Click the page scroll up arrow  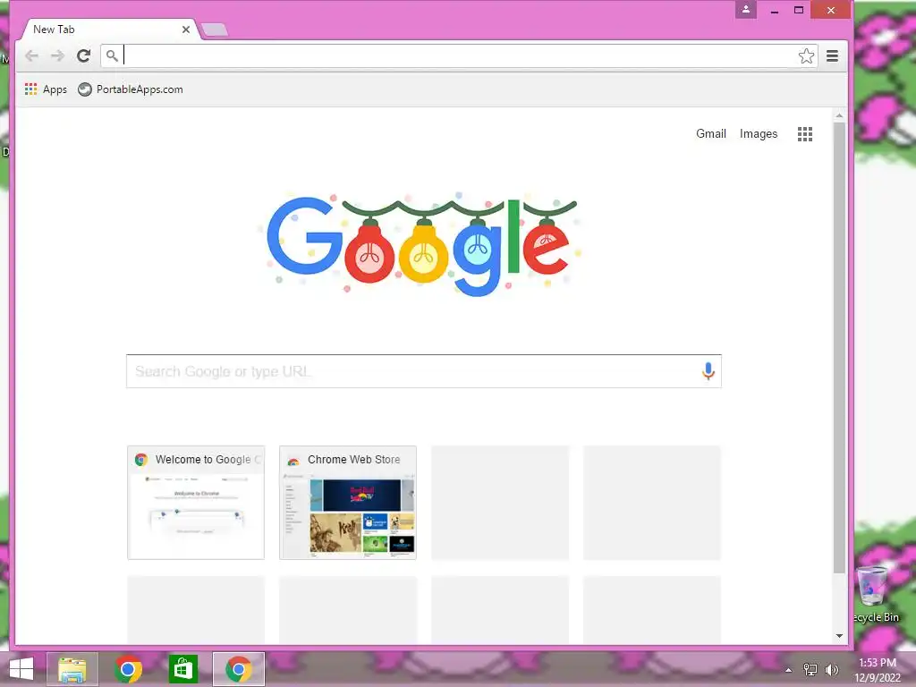[x=839, y=115]
